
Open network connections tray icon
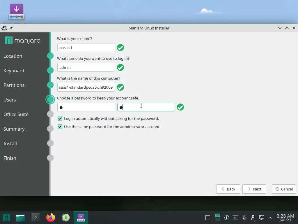point(262,218)
